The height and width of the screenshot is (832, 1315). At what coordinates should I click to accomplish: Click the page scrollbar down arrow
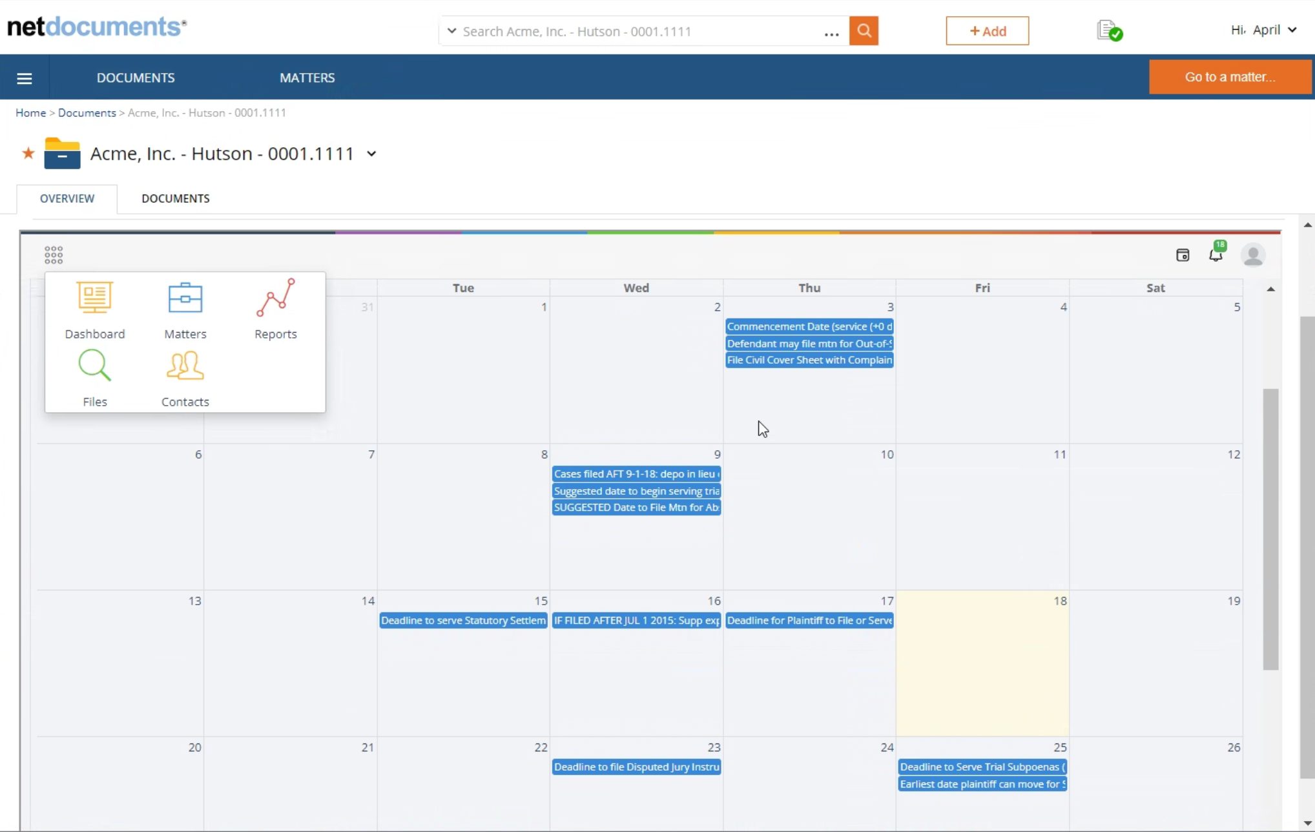1308,824
